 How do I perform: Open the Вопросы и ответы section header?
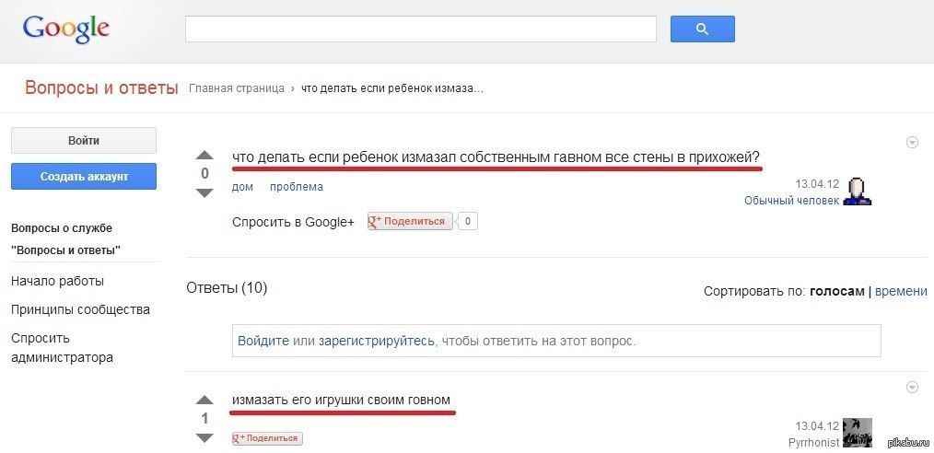(101, 88)
